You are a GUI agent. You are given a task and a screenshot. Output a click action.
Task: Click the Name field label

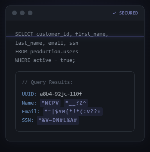29,103
